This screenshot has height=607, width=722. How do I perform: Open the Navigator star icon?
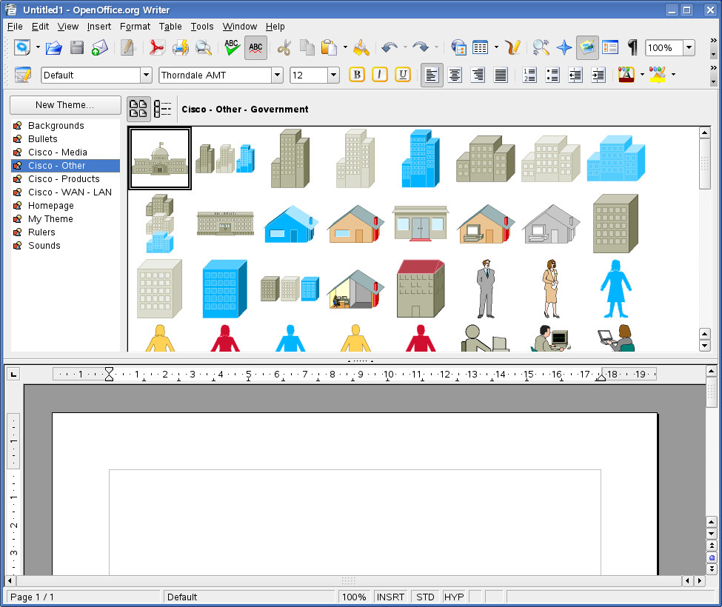coord(564,47)
